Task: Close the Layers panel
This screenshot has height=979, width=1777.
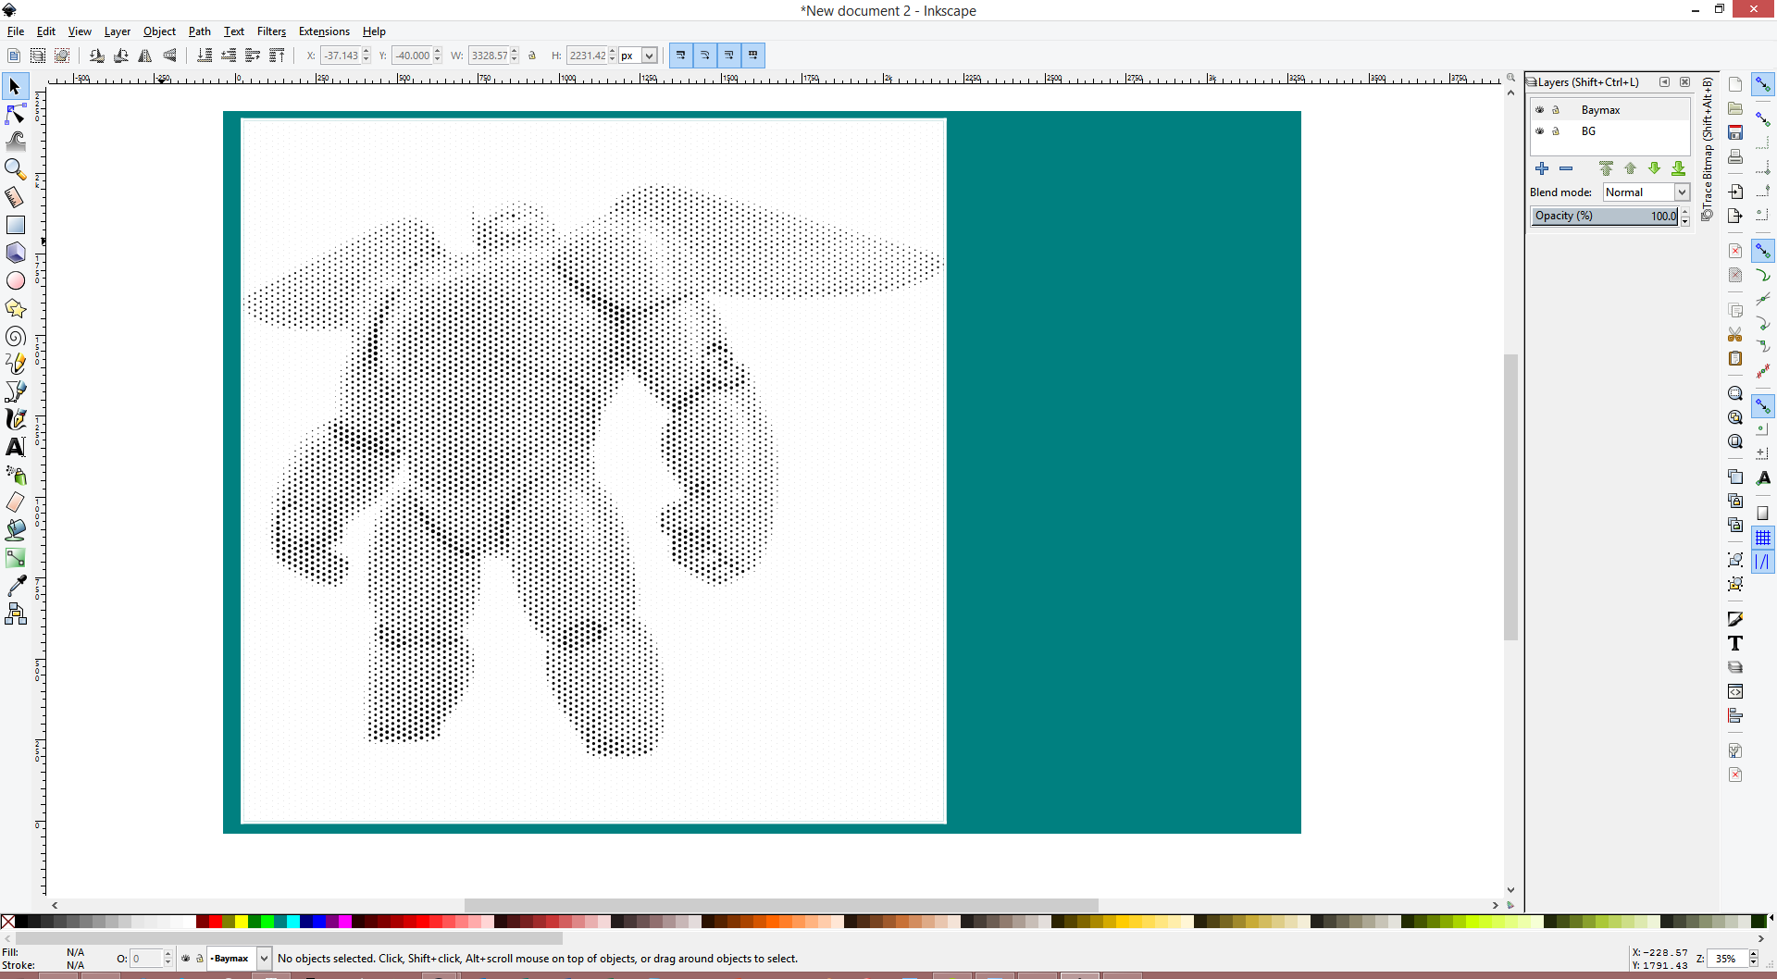Action: [x=1685, y=82]
